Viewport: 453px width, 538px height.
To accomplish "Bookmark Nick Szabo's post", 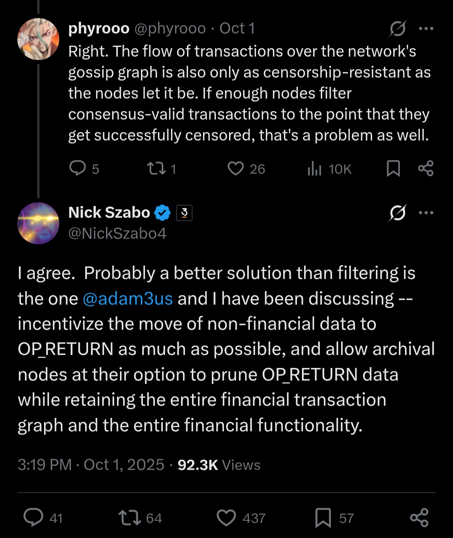I will [x=323, y=518].
